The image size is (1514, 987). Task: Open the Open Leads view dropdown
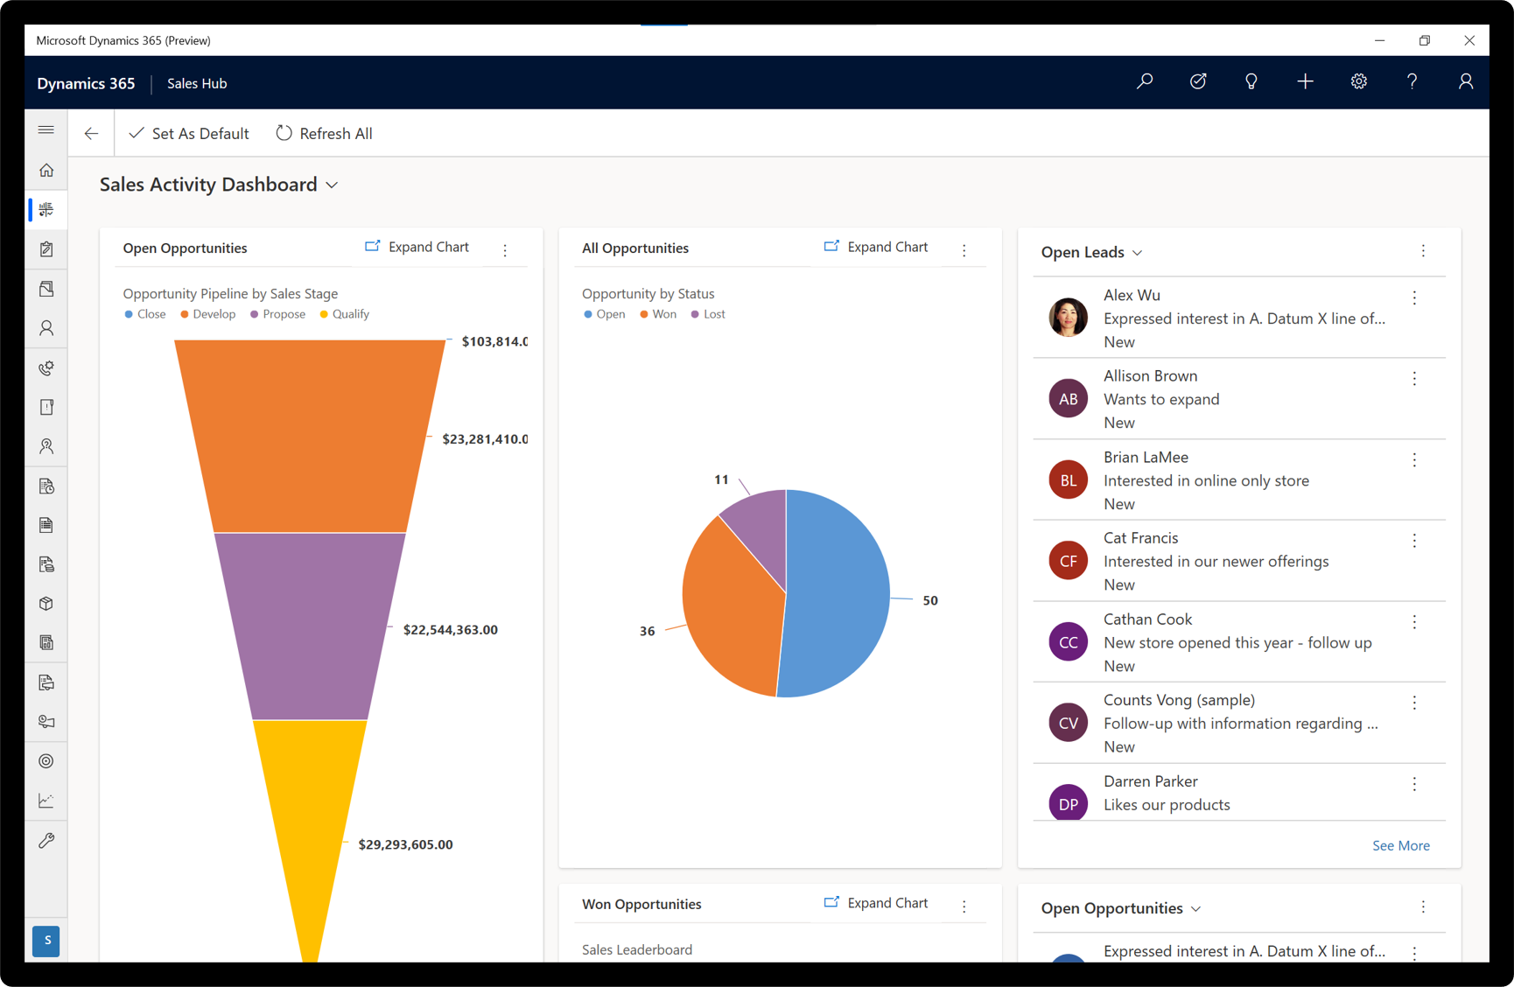point(1137,252)
